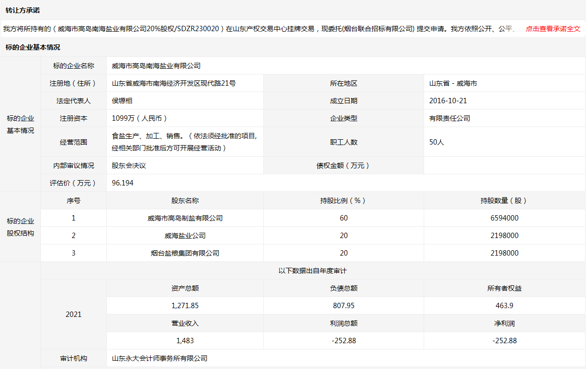Click the auditor 山东永大会计师事务所有限公司
This screenshot has height=369, width=586.
pyautogui.click(x=159, y=358)
